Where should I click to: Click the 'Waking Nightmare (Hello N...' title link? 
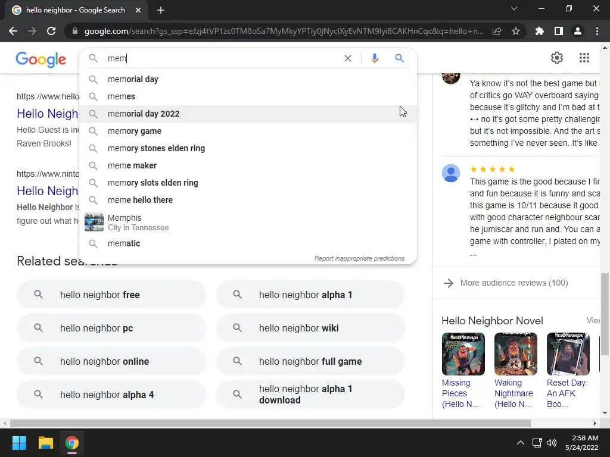513,393
